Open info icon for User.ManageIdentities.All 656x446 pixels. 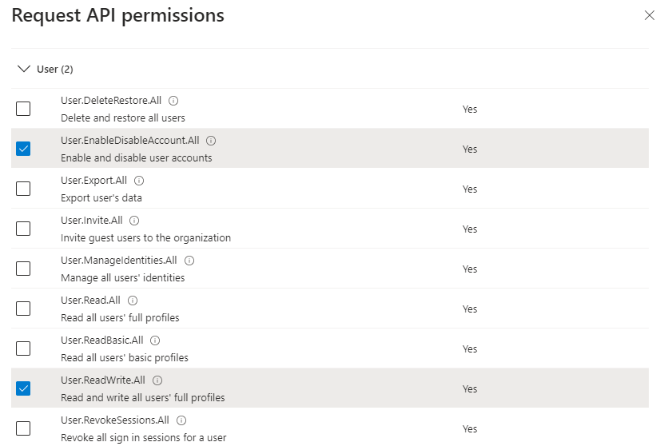tap(189, 261)
